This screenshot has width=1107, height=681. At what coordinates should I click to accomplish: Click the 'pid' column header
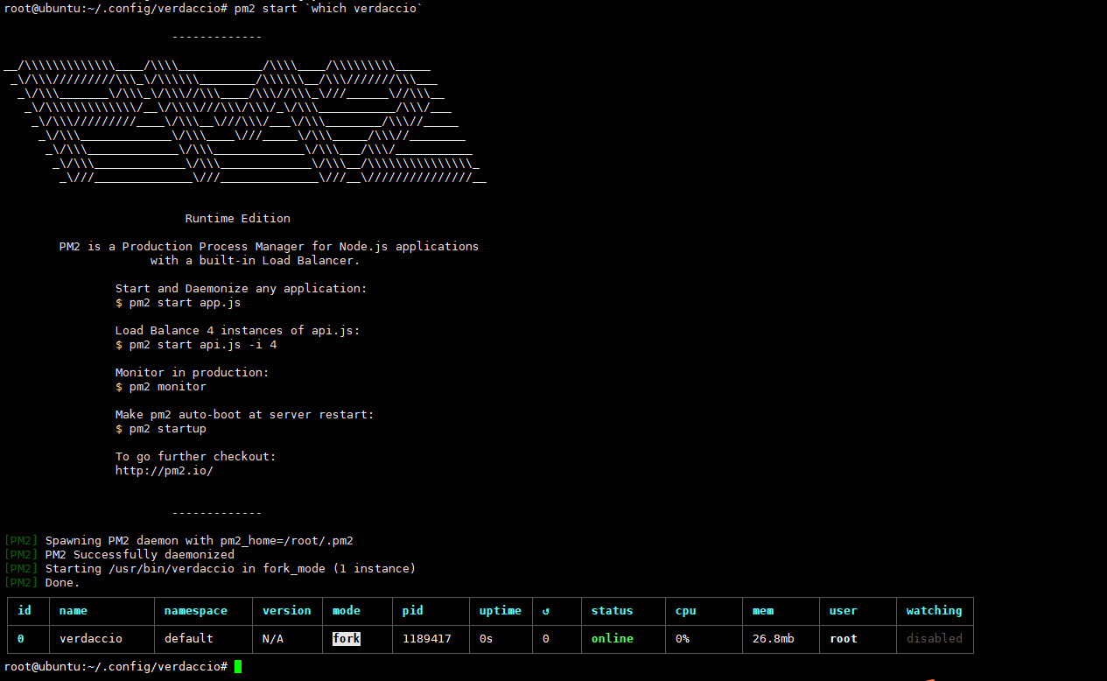coord(413,611)
